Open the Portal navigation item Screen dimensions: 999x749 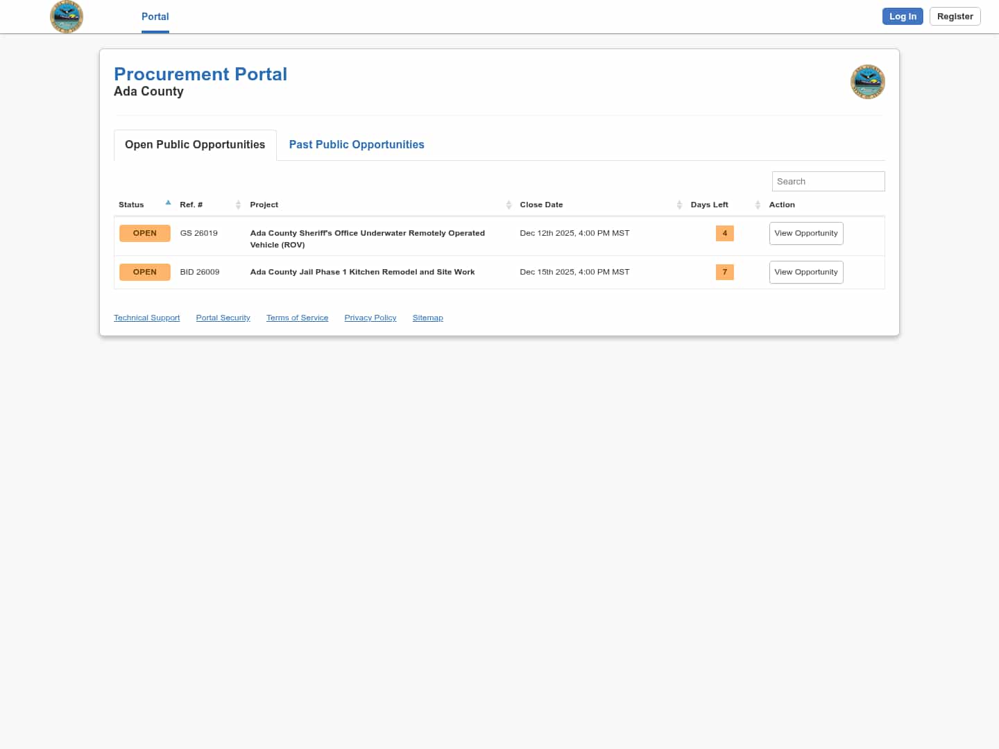coord(155,17)
